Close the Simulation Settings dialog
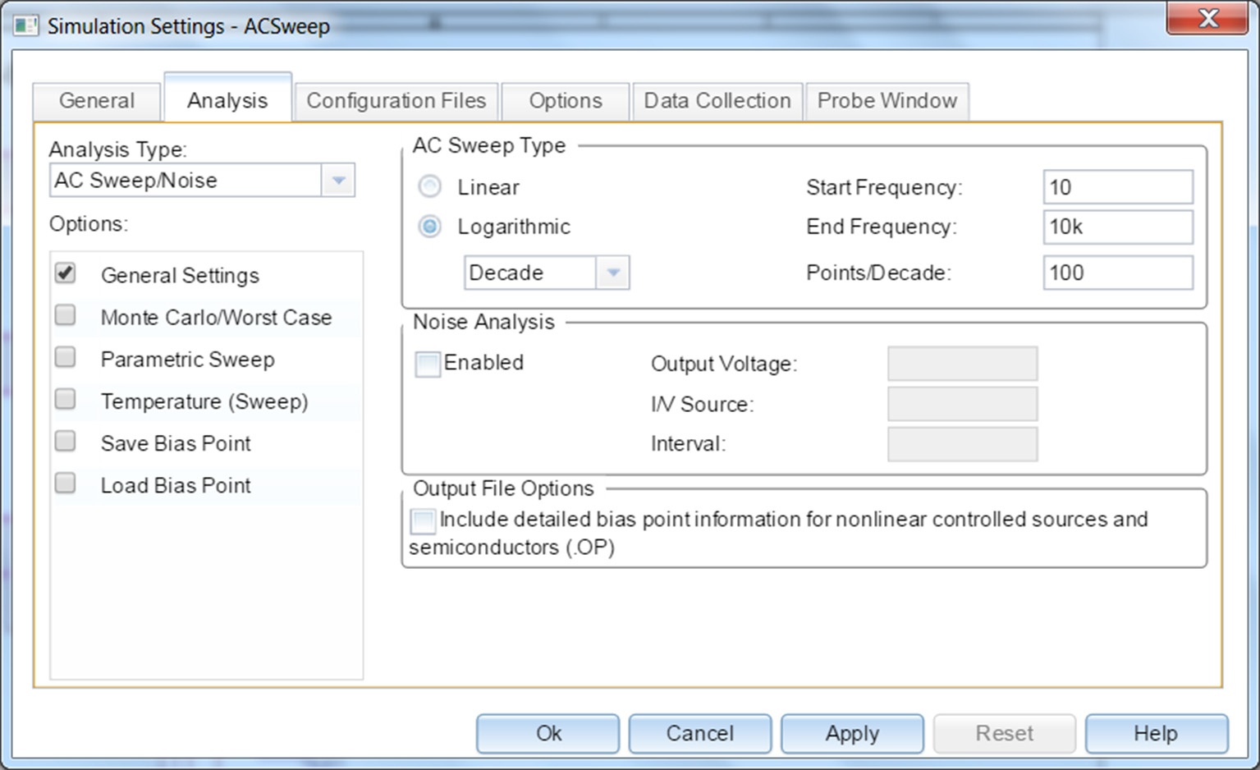Viewport: 1260px width, 770px height. click(1207, 19)
